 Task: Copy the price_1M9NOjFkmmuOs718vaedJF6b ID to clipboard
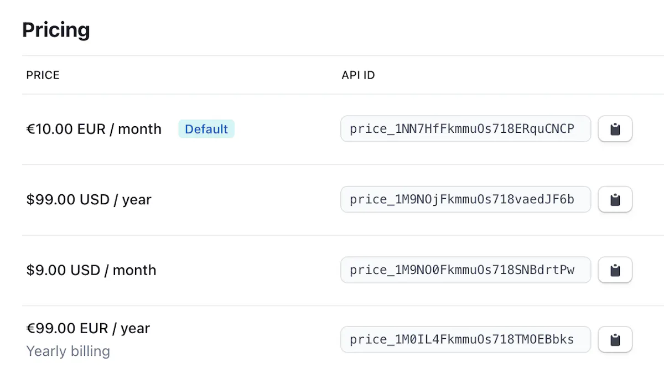[x=615, y=200]
